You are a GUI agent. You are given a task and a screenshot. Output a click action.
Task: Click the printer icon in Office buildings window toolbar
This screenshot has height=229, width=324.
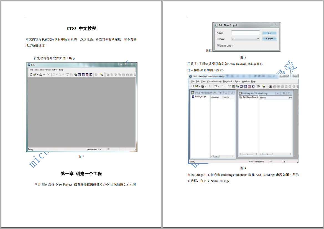[258, 86]
